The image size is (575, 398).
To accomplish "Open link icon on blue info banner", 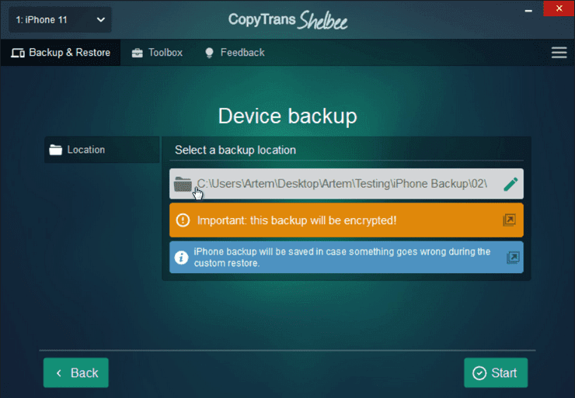I will coord(513,258).
